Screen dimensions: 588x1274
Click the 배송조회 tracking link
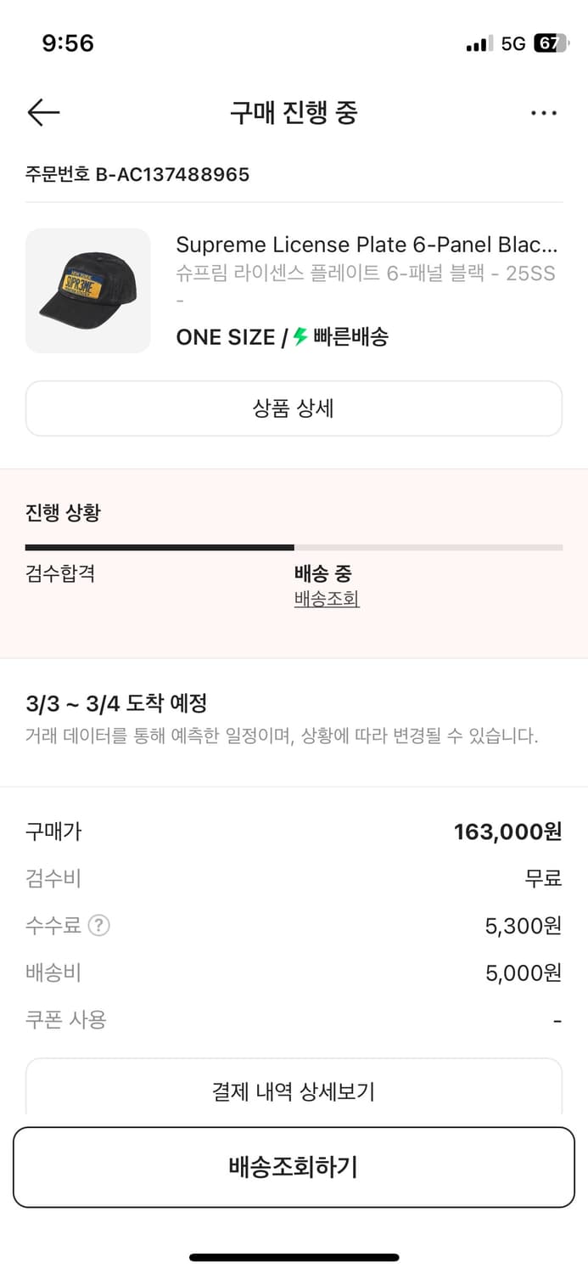[325, 600]
